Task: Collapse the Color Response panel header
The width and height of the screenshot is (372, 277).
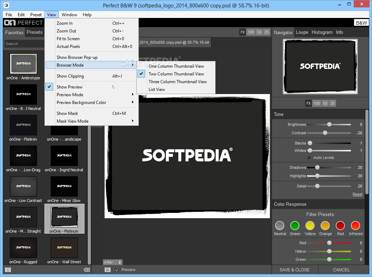Action: pyautogui.click(x=318, y=204)
